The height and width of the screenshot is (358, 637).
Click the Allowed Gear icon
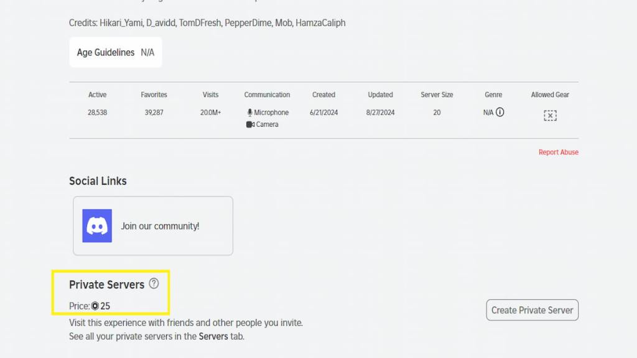coord(549,116)
